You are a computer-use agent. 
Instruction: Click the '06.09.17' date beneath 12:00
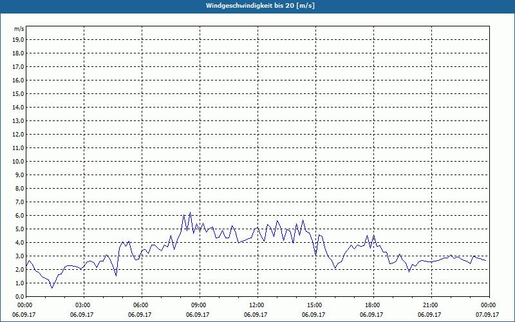[256, 314]
